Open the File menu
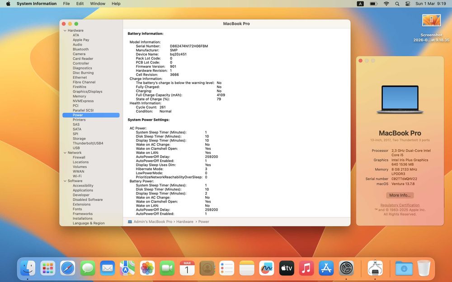The width and height of the screenshot is (452, 282). click(x=66, y=4)
